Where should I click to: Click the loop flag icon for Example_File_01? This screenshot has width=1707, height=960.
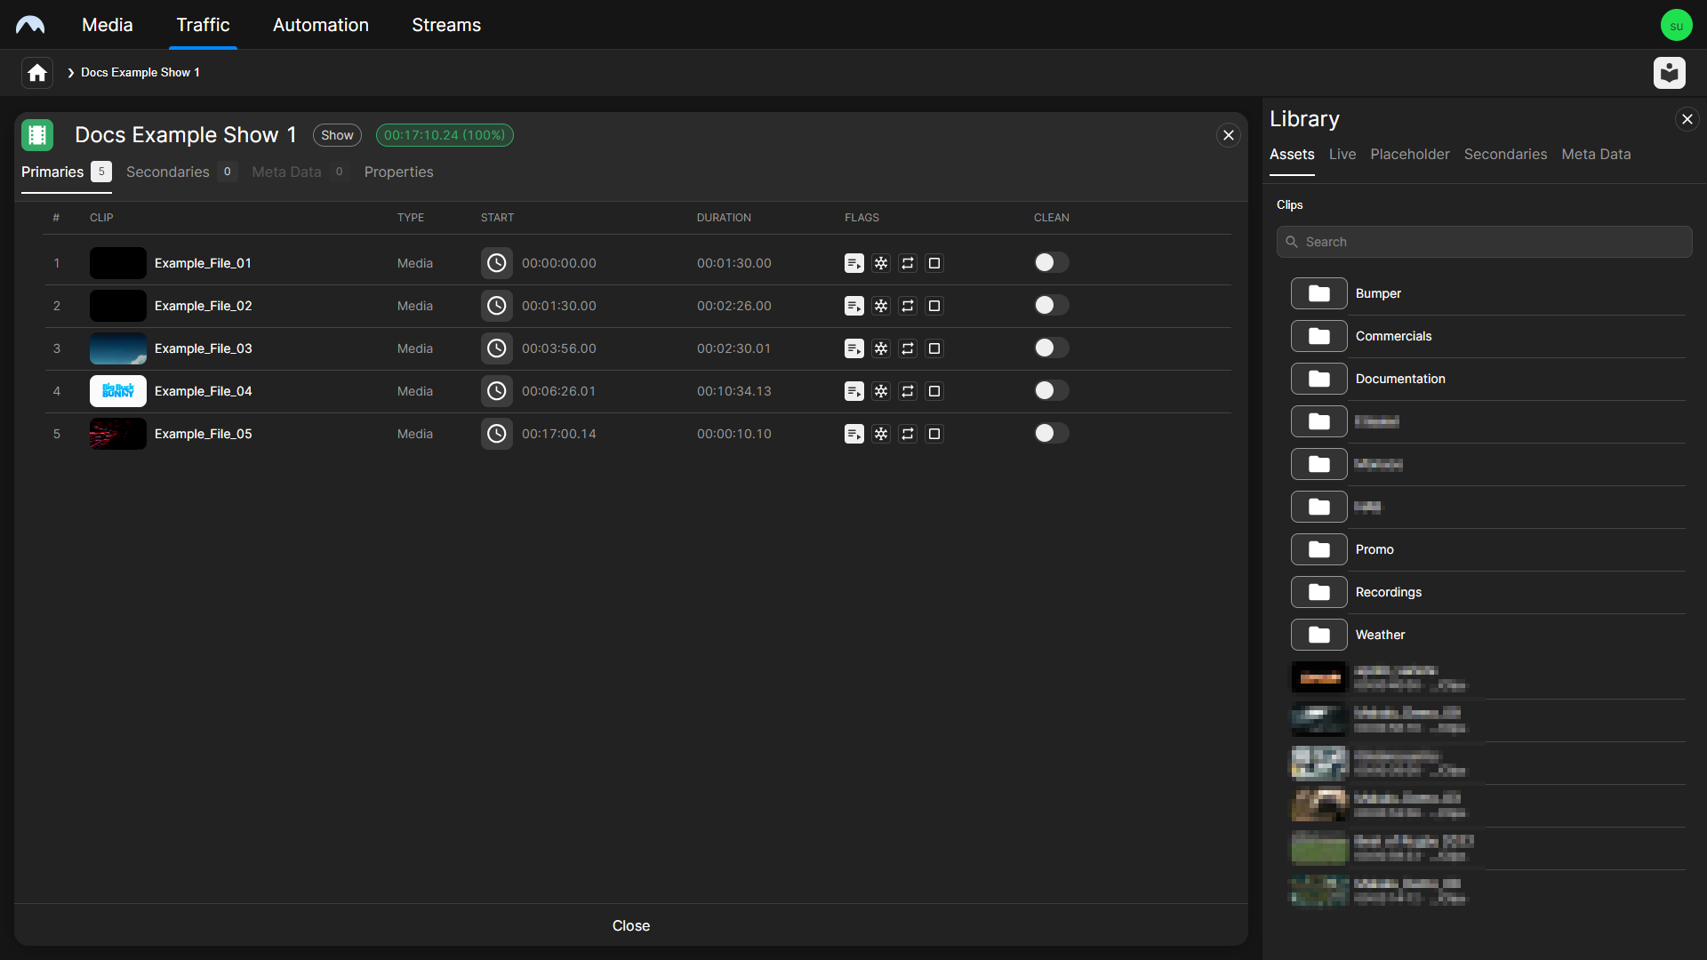[908, 262]
